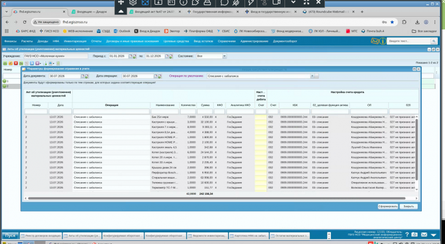Click the orange edit-record toolbar icon
Image resolution: width=445 pixels, height=244 pixels.
(x=10, y=64)
